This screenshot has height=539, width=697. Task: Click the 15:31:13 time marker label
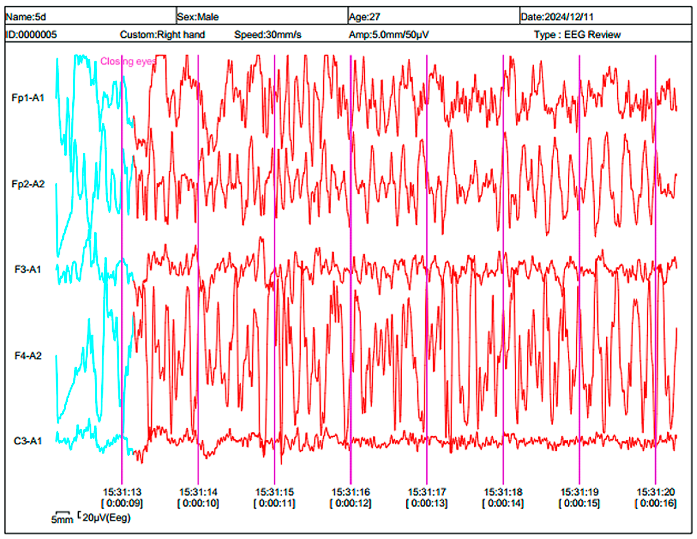coord(122,492)
